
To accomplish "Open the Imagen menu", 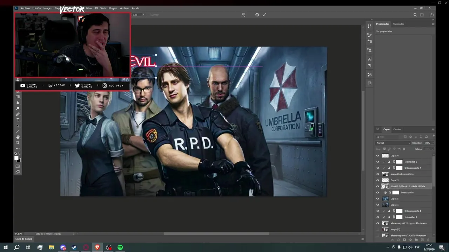I will point(48,8).
